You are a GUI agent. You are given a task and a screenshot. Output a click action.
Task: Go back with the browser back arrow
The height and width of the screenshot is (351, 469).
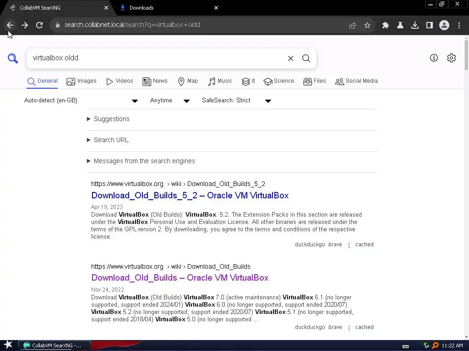tap(10, 25)
